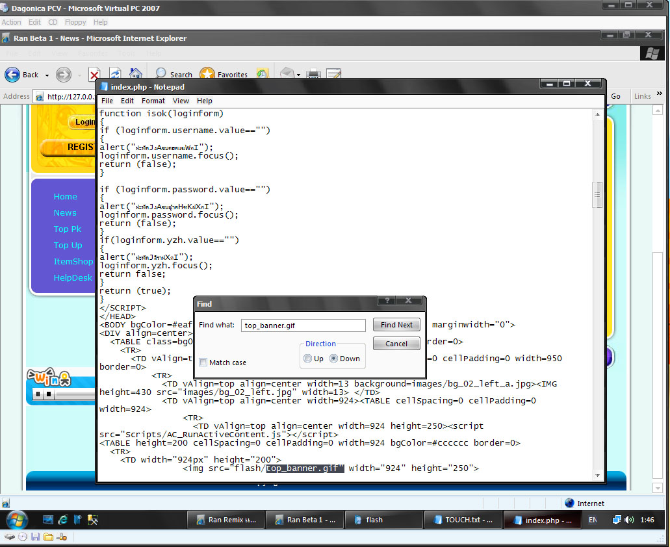Image resolution: width=670 pixels, height=547 pixels.
Task: Toggle Match case checkbox
Action: pyautogui.click(x=203, y=363)
